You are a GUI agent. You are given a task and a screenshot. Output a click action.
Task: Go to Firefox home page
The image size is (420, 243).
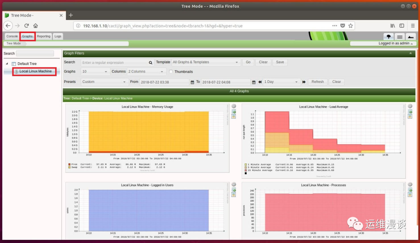coord(35,26)
